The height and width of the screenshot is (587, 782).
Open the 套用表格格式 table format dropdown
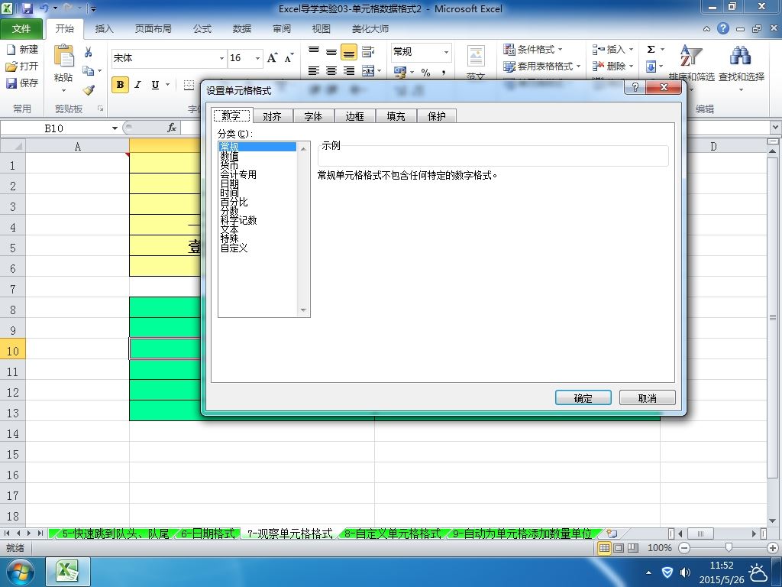tap(541, 66)
